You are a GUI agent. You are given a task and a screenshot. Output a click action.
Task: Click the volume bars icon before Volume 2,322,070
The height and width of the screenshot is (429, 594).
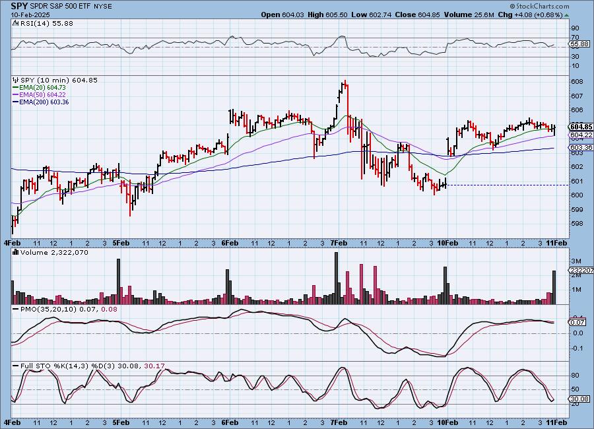click(x=16, y=252)
